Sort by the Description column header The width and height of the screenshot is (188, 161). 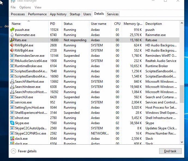point(162,24)
